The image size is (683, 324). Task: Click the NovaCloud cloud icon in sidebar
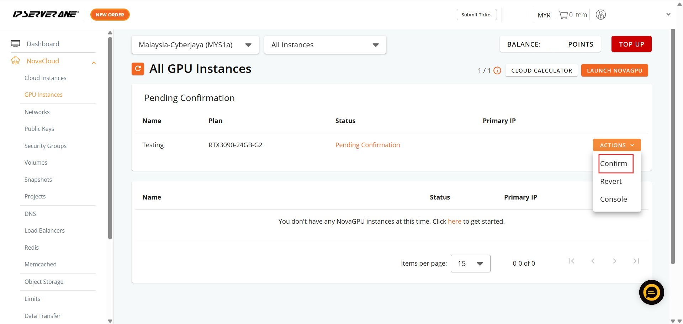pyautogui.click(x=16, y=61)
